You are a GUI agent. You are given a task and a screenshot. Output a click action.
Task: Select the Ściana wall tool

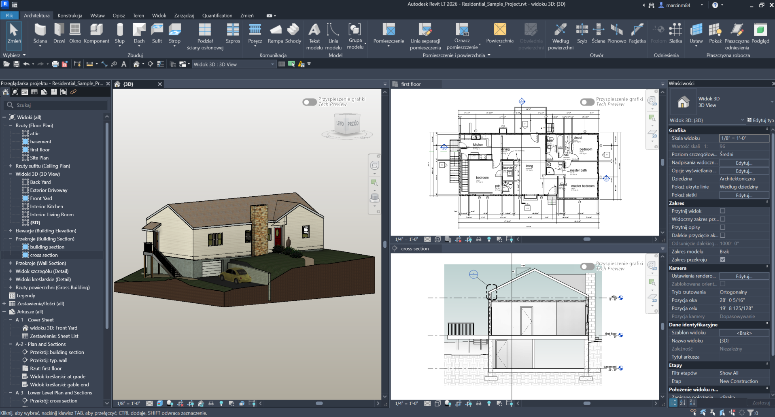pos(40,34)
